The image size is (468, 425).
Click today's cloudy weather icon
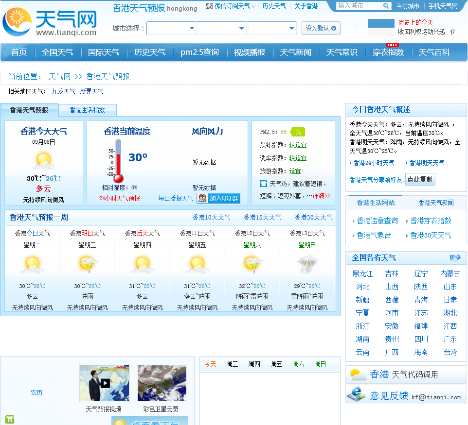click(44, 160)
